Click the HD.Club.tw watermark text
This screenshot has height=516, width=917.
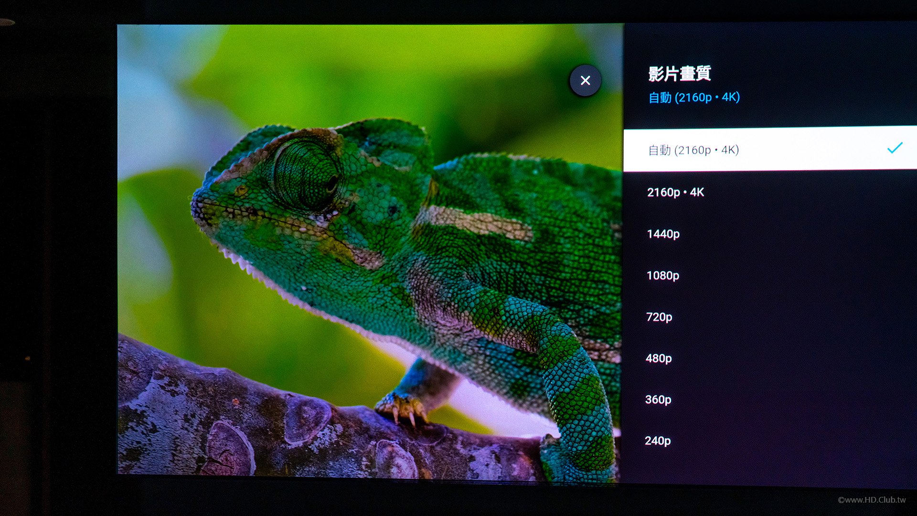click(x=872, y=500)
